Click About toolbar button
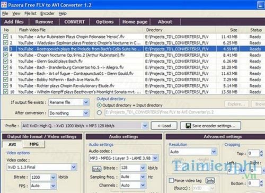 click(165, 22)
